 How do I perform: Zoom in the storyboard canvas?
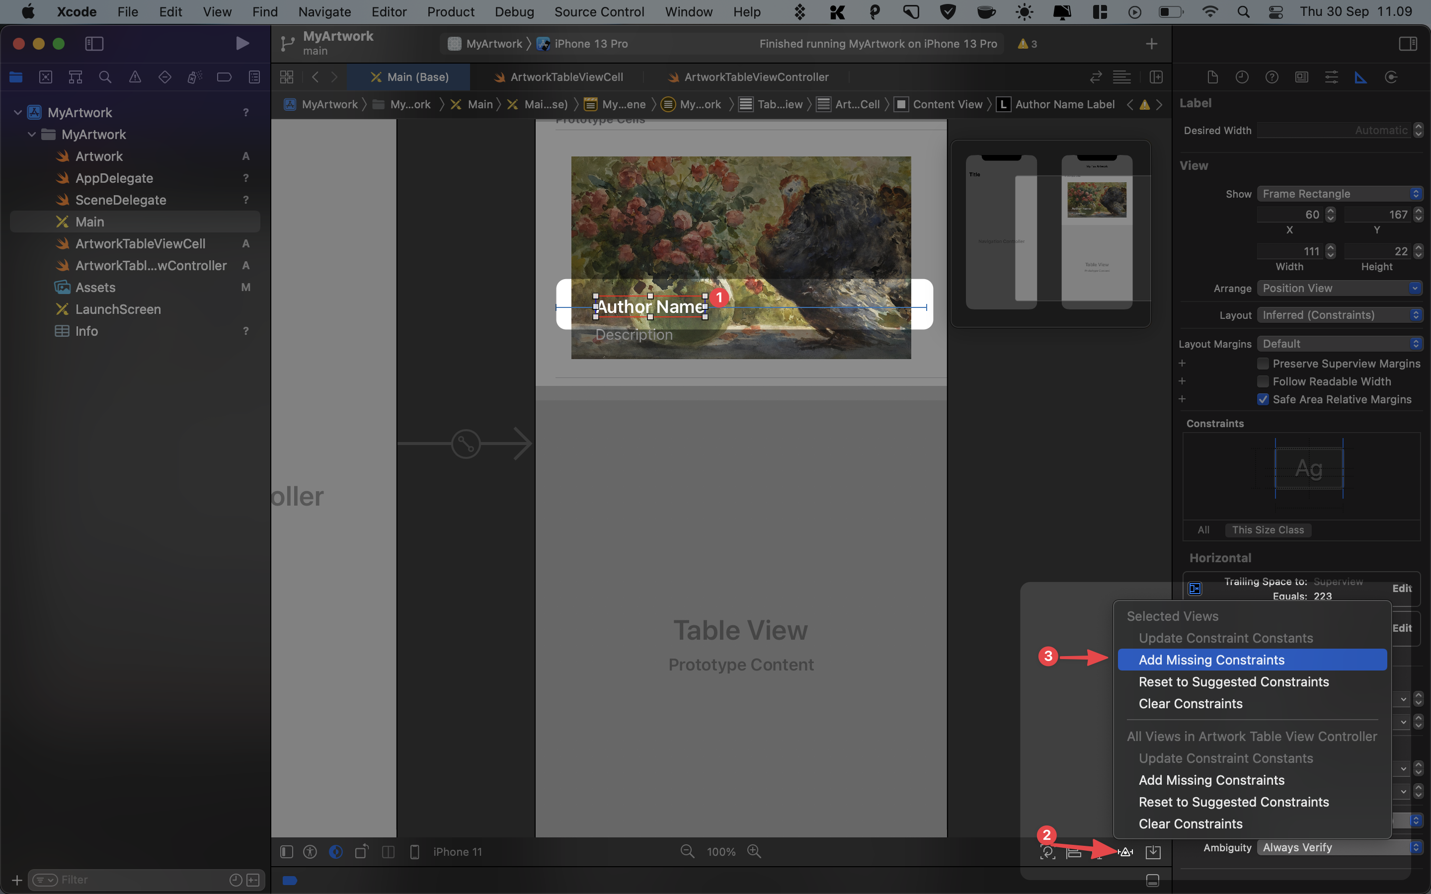754,851
